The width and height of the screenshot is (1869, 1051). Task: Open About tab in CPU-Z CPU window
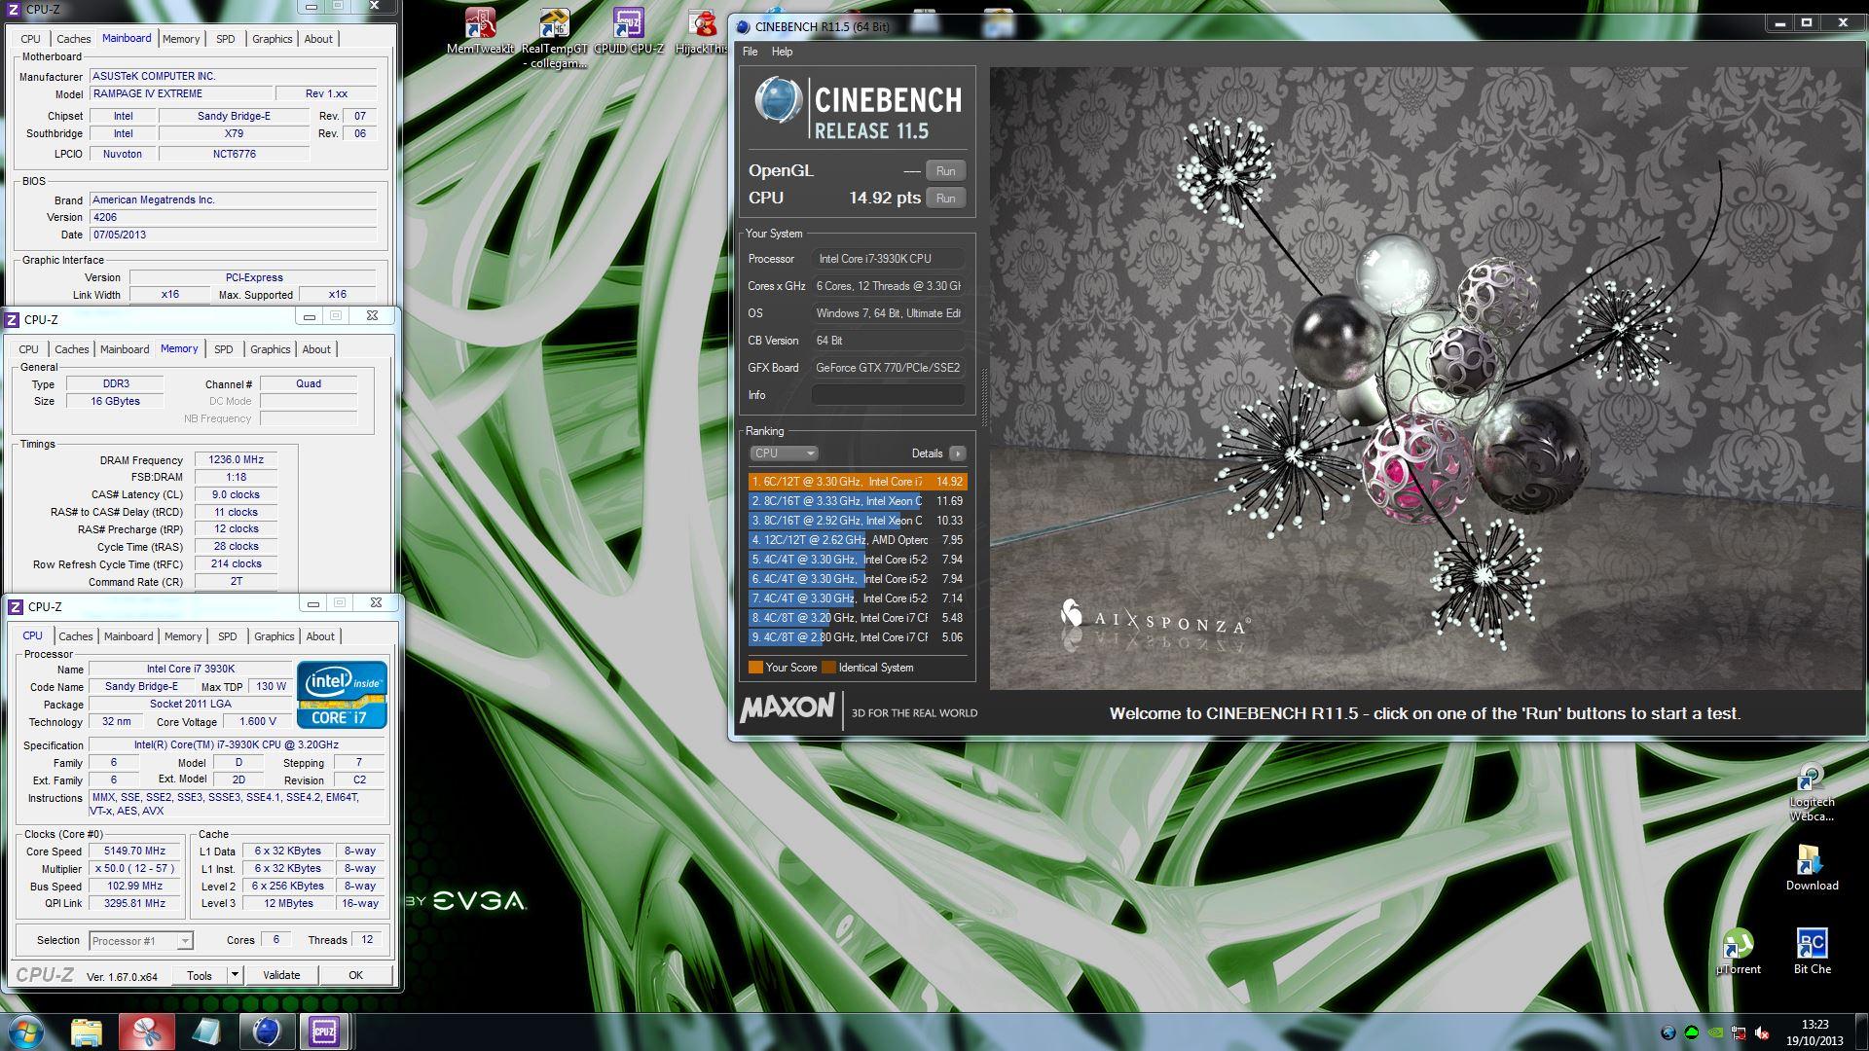pos(320,636)
